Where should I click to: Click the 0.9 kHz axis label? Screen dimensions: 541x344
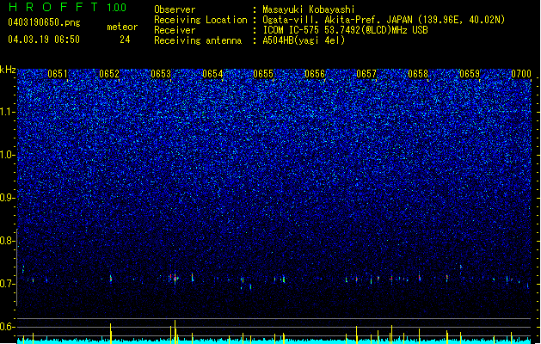point(7,198)
